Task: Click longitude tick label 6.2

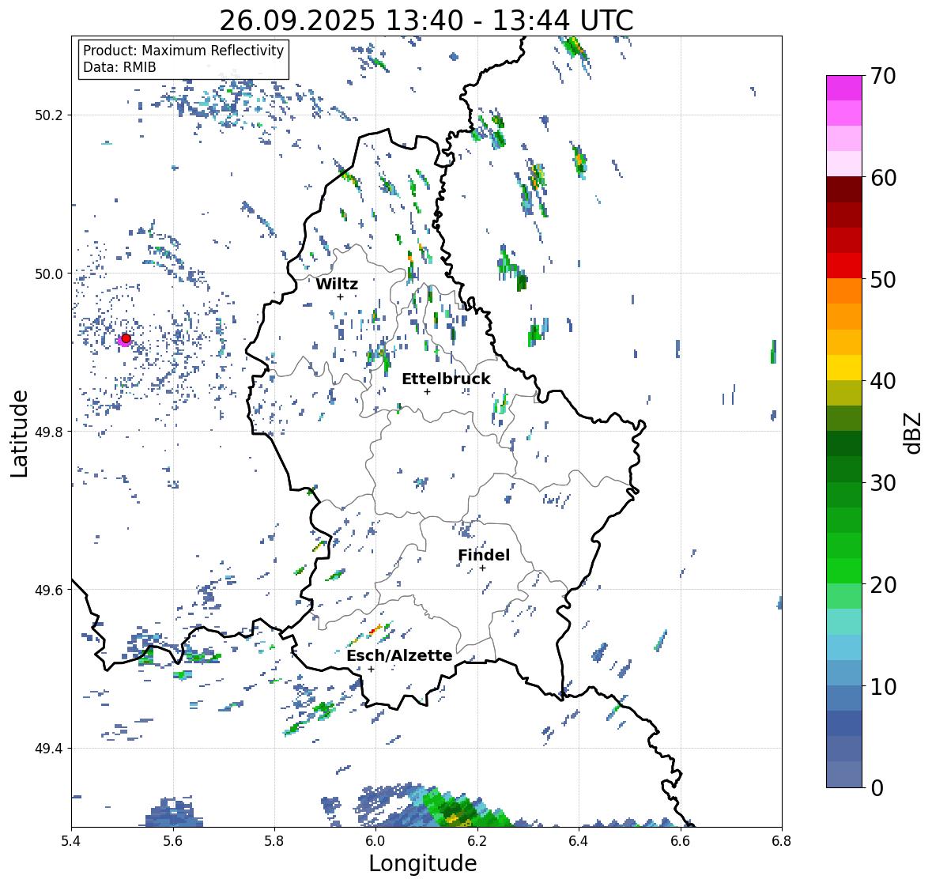Action: click(x=477, y=841)
